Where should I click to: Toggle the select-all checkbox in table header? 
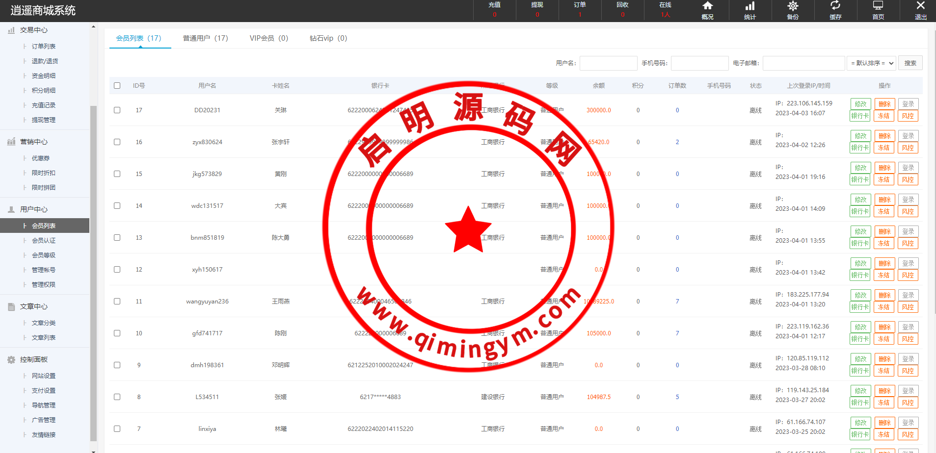point(117,85)
